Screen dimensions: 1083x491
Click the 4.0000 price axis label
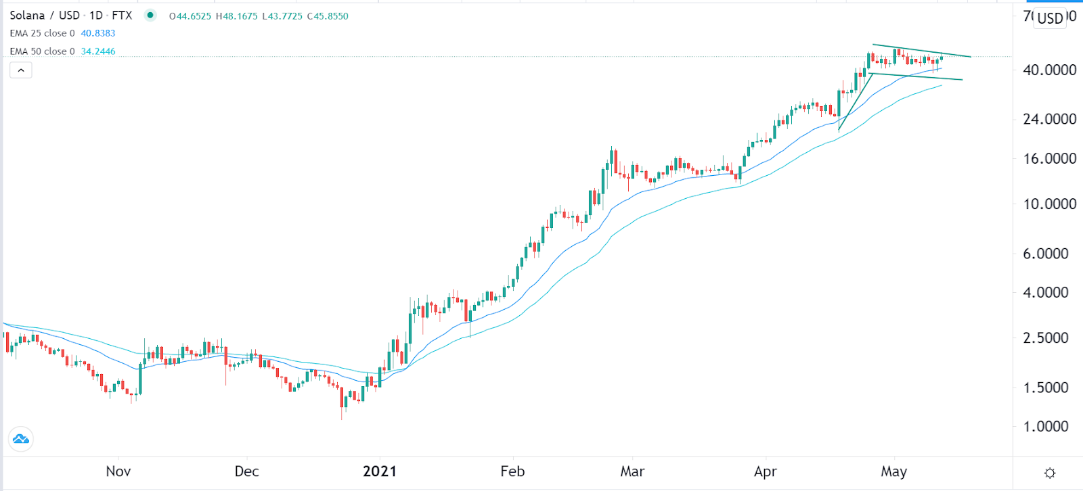[x=1046, y=293]
